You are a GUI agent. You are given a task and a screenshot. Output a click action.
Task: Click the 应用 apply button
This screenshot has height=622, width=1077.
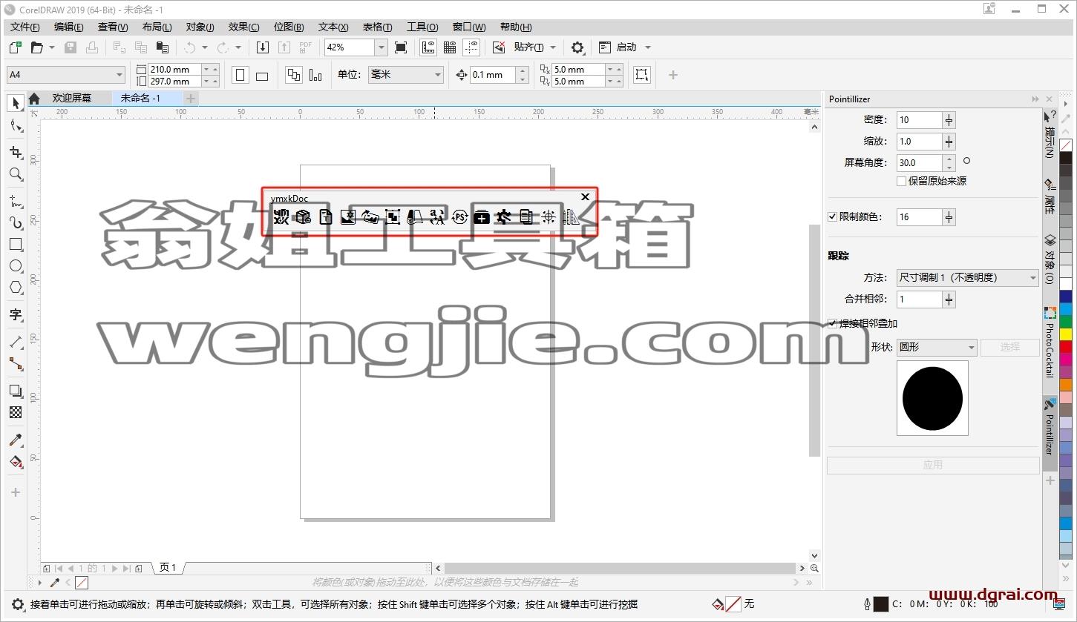(x=933, y=465)
